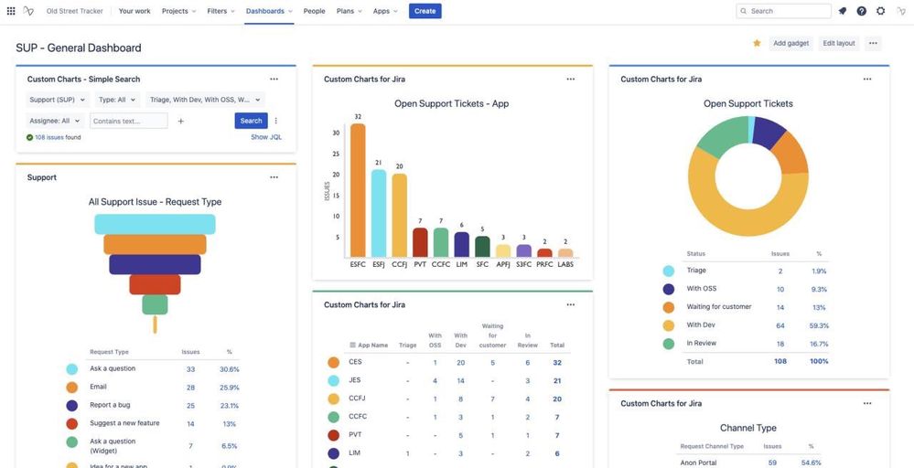Screen dimensions: 914x468
Task: Click the blue Search button in gadget
Action: (x=252, y=121)
